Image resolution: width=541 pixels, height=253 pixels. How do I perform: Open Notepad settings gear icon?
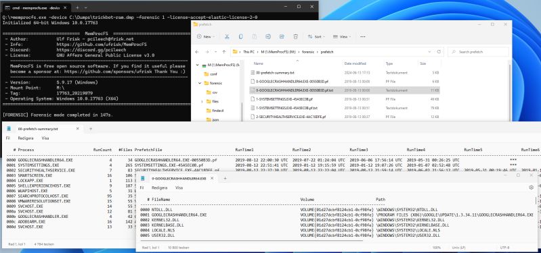tap(531, 188)
